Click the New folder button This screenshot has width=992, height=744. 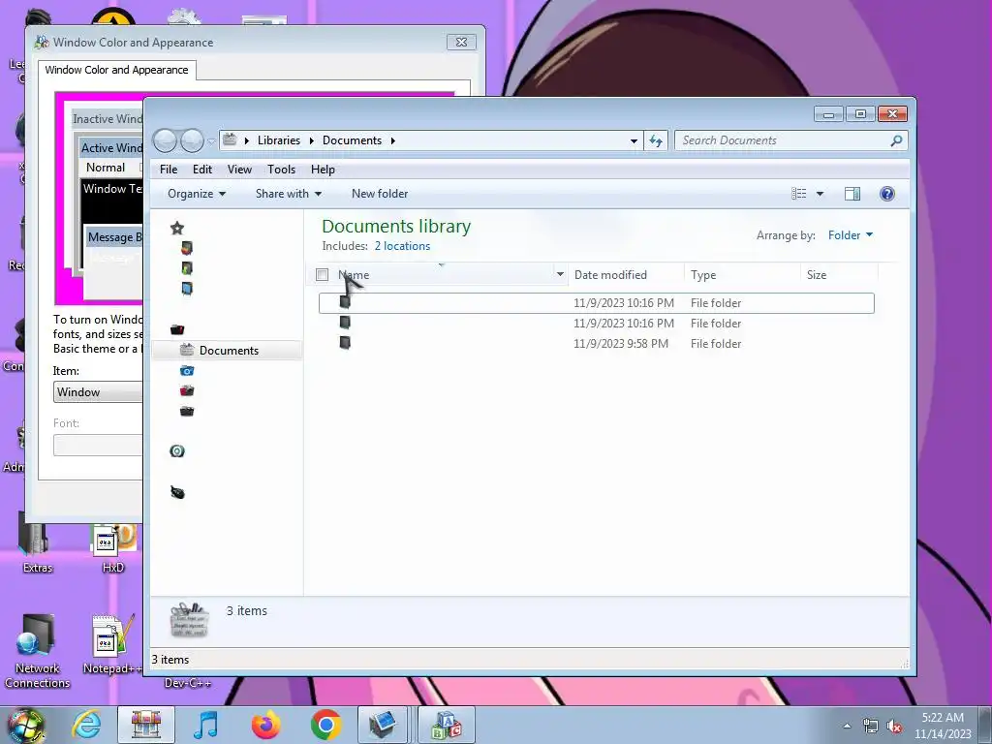(x=380, y=194)
